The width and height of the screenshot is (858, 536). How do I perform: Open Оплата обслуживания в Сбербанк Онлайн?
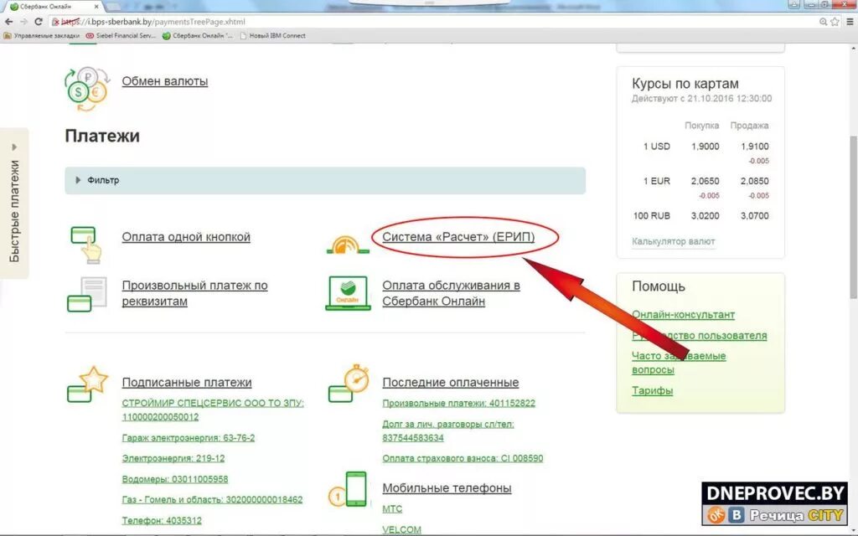[451, 293]
